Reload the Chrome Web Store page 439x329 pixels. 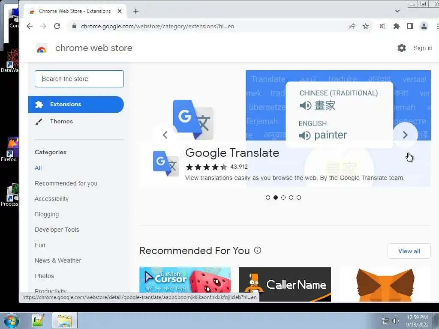pos(57,26)
